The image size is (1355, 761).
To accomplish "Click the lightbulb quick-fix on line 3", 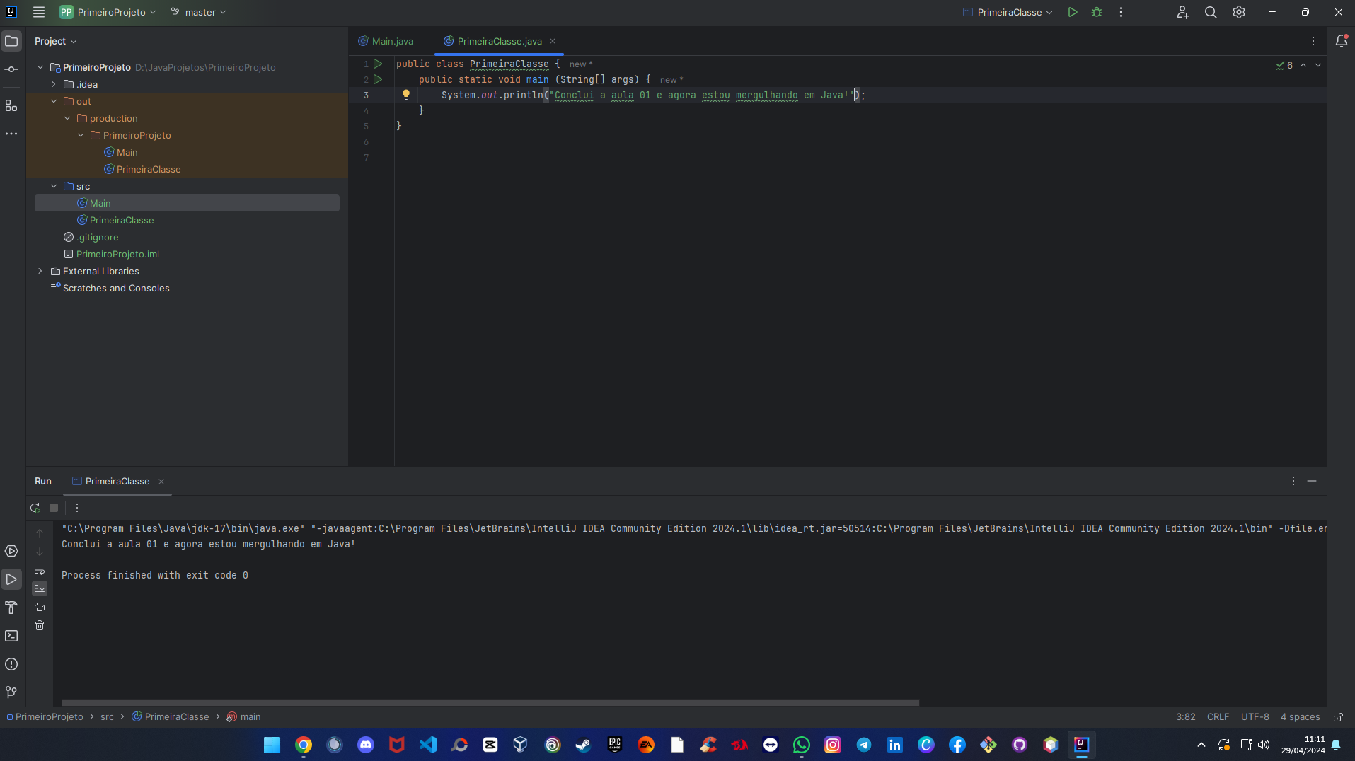I will click(406, 94).
